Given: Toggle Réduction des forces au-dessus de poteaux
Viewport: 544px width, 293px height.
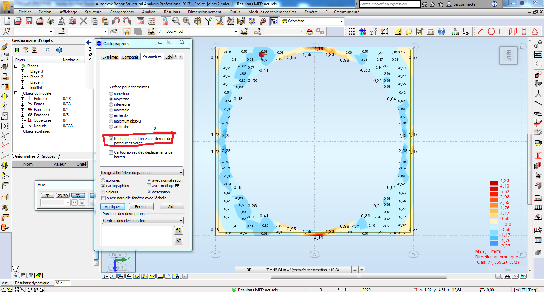Looking at the screenshot, I should tap(111, 139).
